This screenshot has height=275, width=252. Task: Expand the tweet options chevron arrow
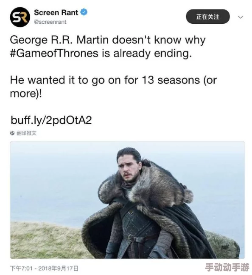pyautogui.click(x=241, y=17)
